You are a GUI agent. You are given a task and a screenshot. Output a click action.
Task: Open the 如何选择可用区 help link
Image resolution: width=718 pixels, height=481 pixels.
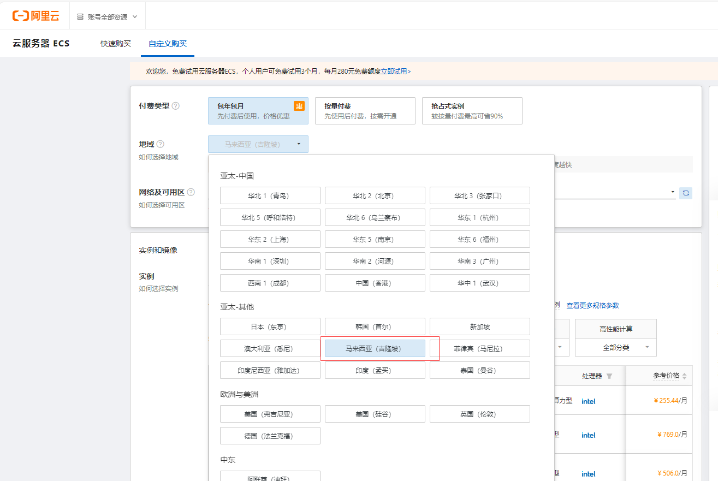tap(162, 205)
